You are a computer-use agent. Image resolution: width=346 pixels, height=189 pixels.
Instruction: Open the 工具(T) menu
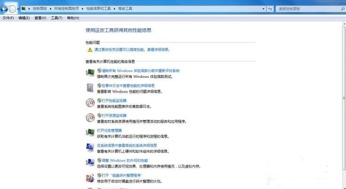pyautogui.click(x=57, y=18)
